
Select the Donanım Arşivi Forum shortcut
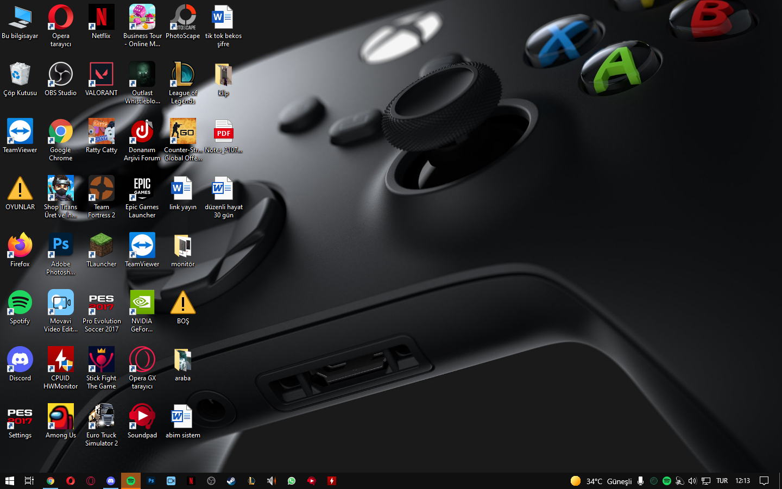(142, 140)
